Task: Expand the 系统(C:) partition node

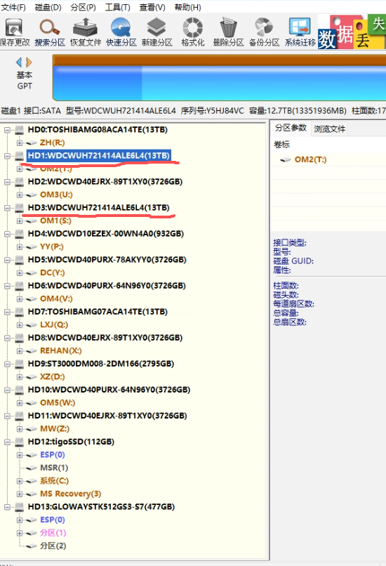Action: pos(20,480)
